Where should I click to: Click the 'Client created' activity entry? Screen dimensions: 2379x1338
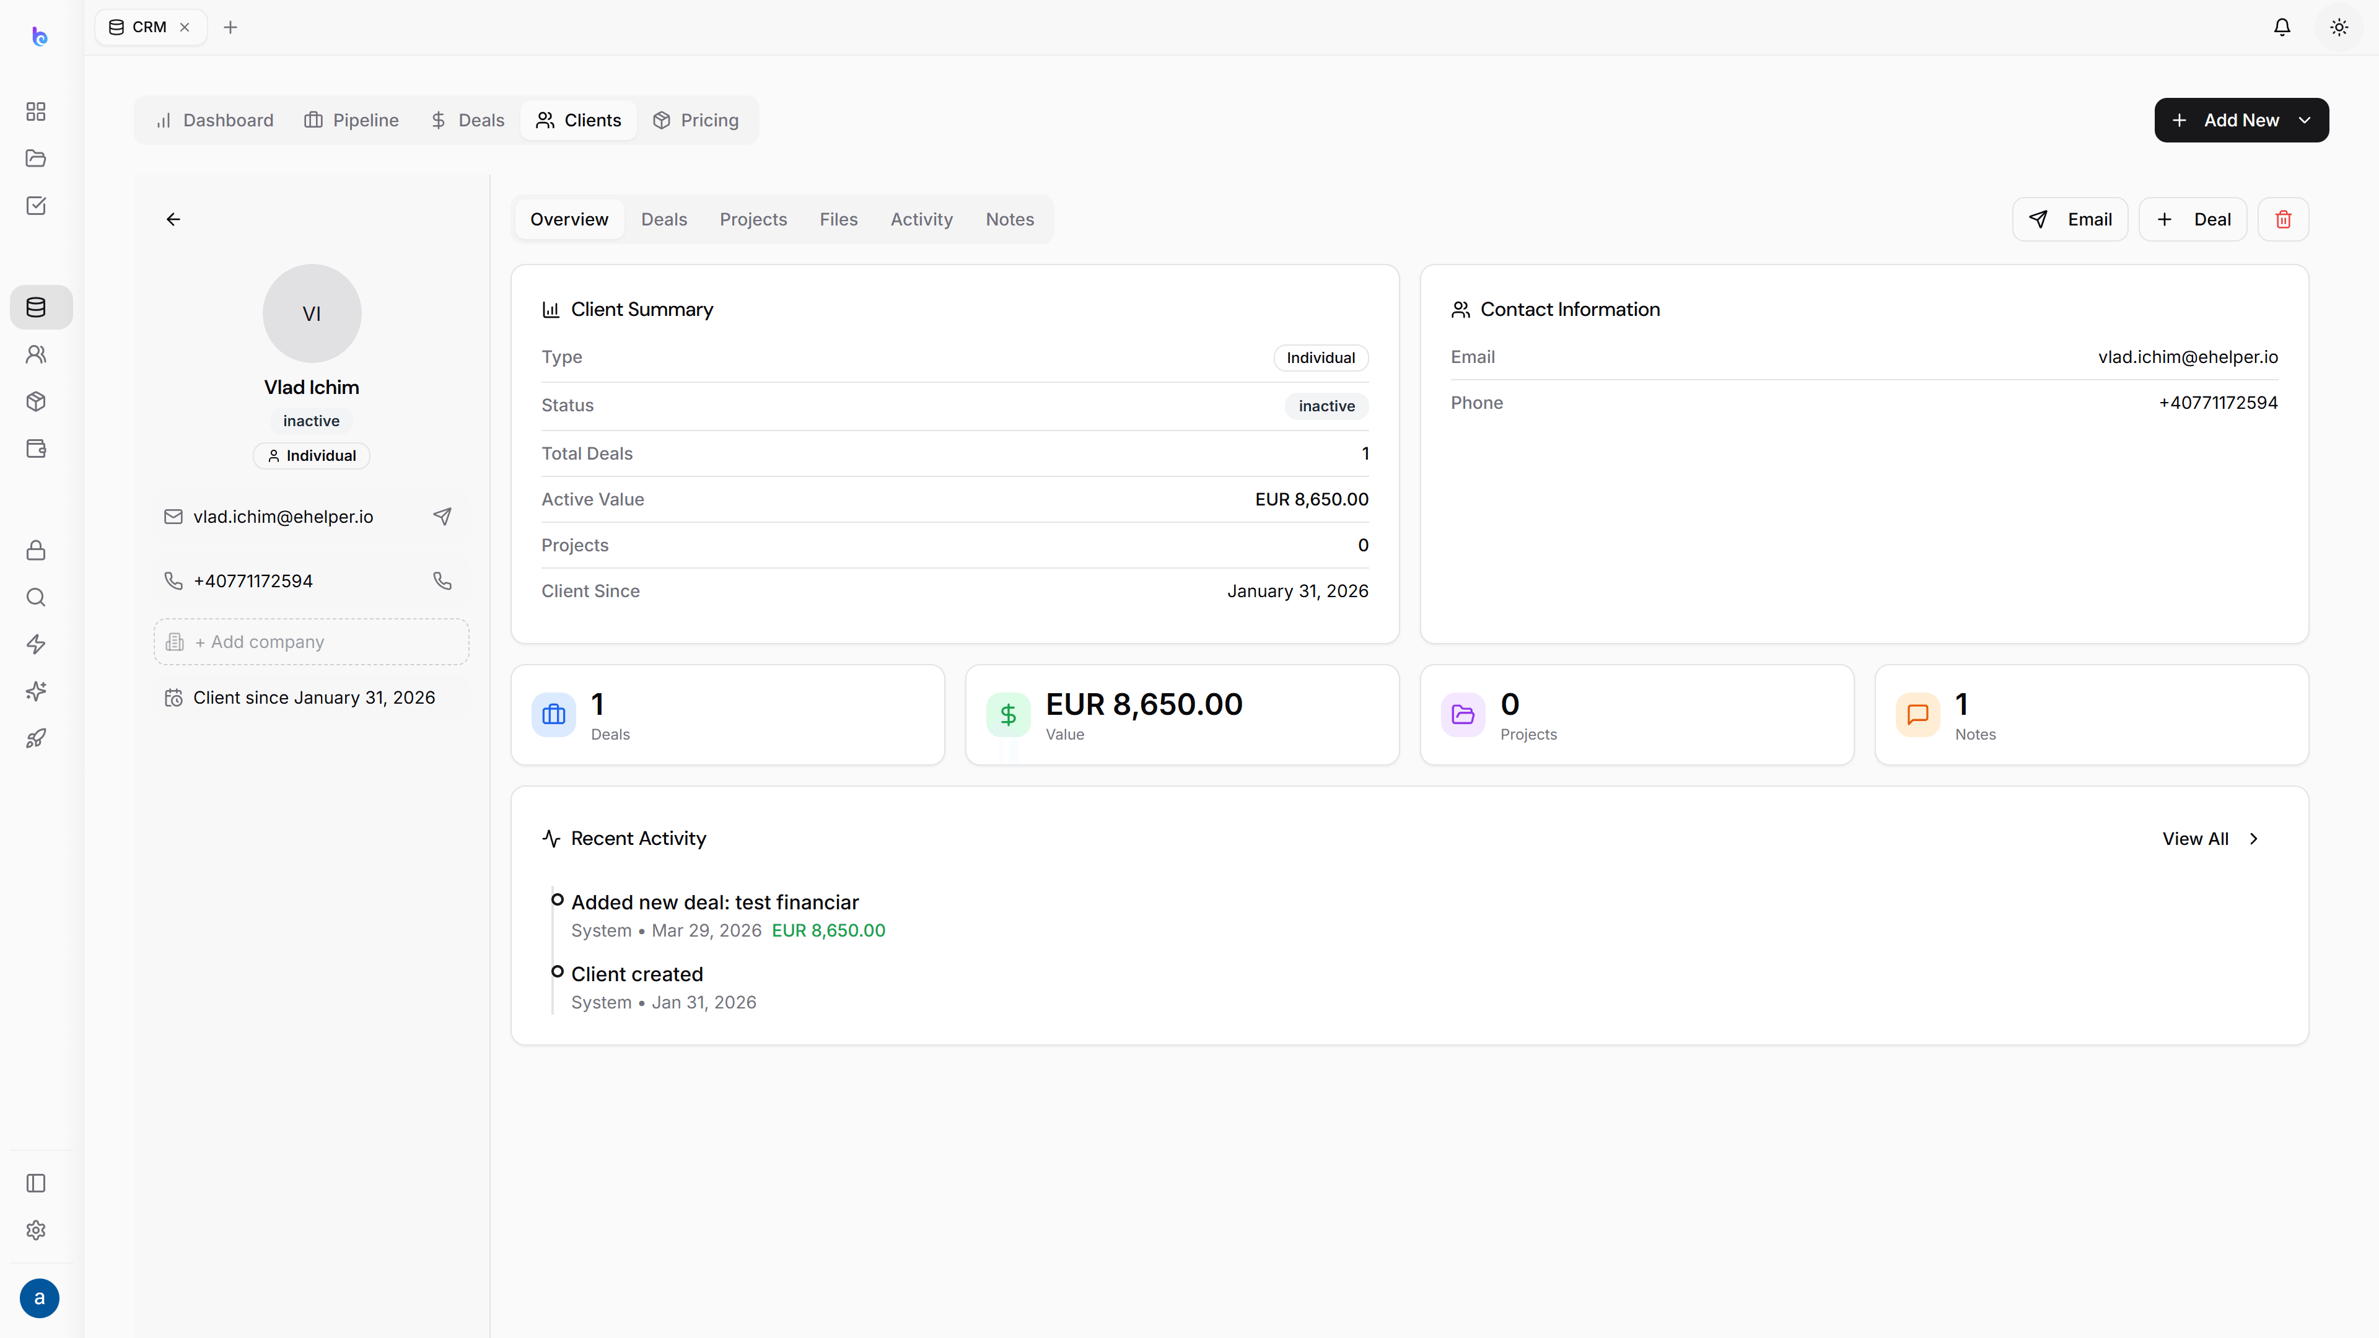637,975
